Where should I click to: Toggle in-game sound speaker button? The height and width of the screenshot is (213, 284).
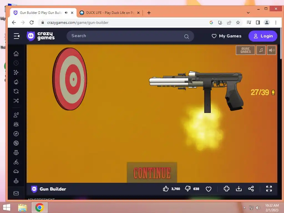point(272,50)
